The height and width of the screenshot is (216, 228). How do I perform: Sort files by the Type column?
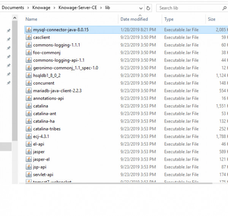(x=169, y=19)
